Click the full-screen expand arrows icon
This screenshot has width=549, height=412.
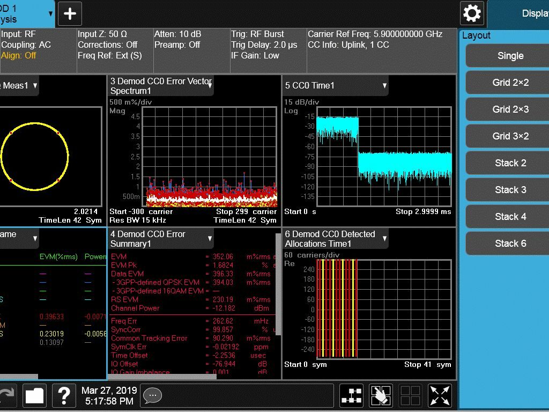(x=439, y=395)
